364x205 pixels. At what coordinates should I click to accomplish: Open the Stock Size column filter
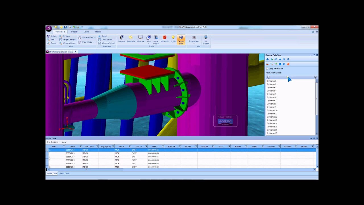97,146
